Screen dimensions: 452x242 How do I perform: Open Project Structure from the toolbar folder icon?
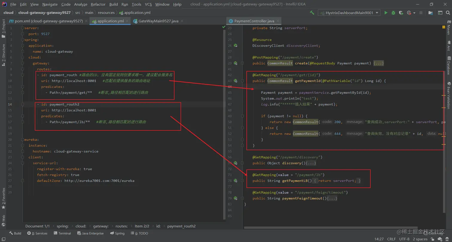click(430, 13)
